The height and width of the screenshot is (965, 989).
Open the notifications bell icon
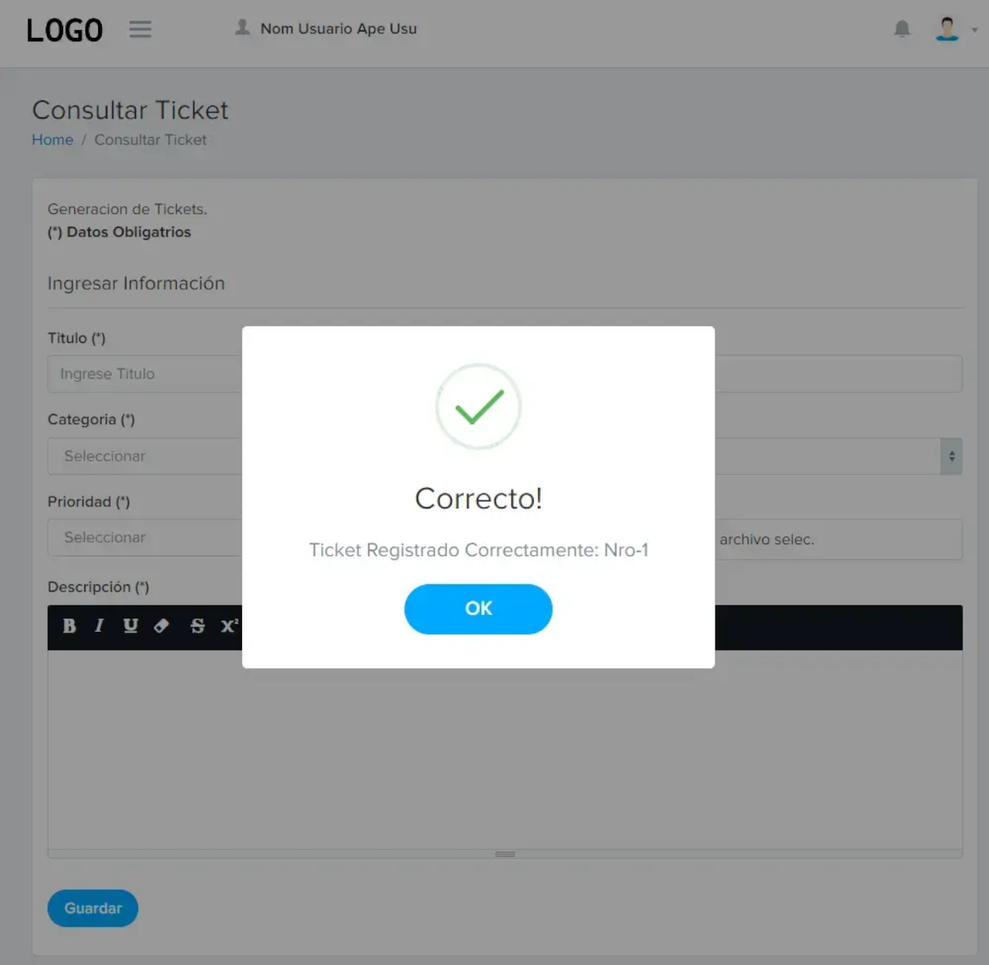(x=902, y=29)
